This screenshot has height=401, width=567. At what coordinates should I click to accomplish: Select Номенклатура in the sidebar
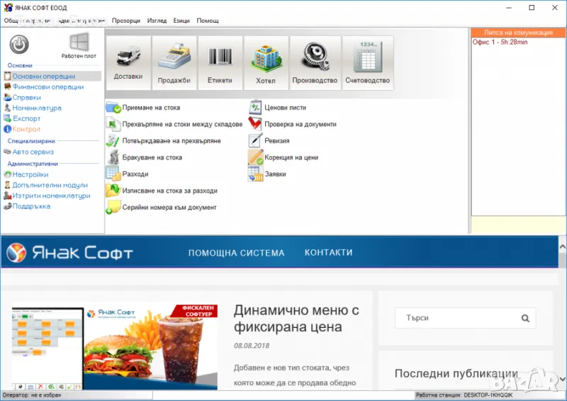click(37, 108)
